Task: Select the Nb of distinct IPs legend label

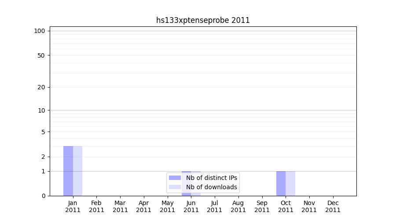Action: click(x=211, y=178)
